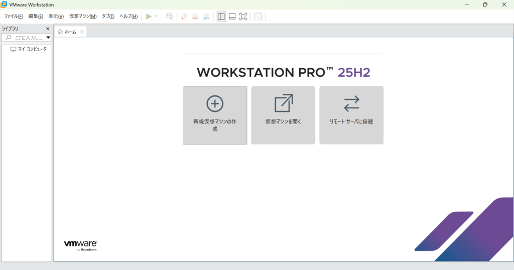Open the snapshot manager icon
The width and height of the screenshot is (514, 270).
click(206, 17)
